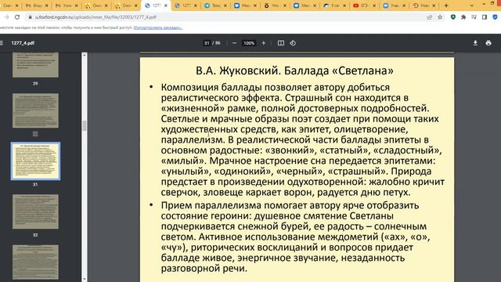Open the media control playlist icon
The width and height of the screenshot is (501, 282).
coord(474,17)
